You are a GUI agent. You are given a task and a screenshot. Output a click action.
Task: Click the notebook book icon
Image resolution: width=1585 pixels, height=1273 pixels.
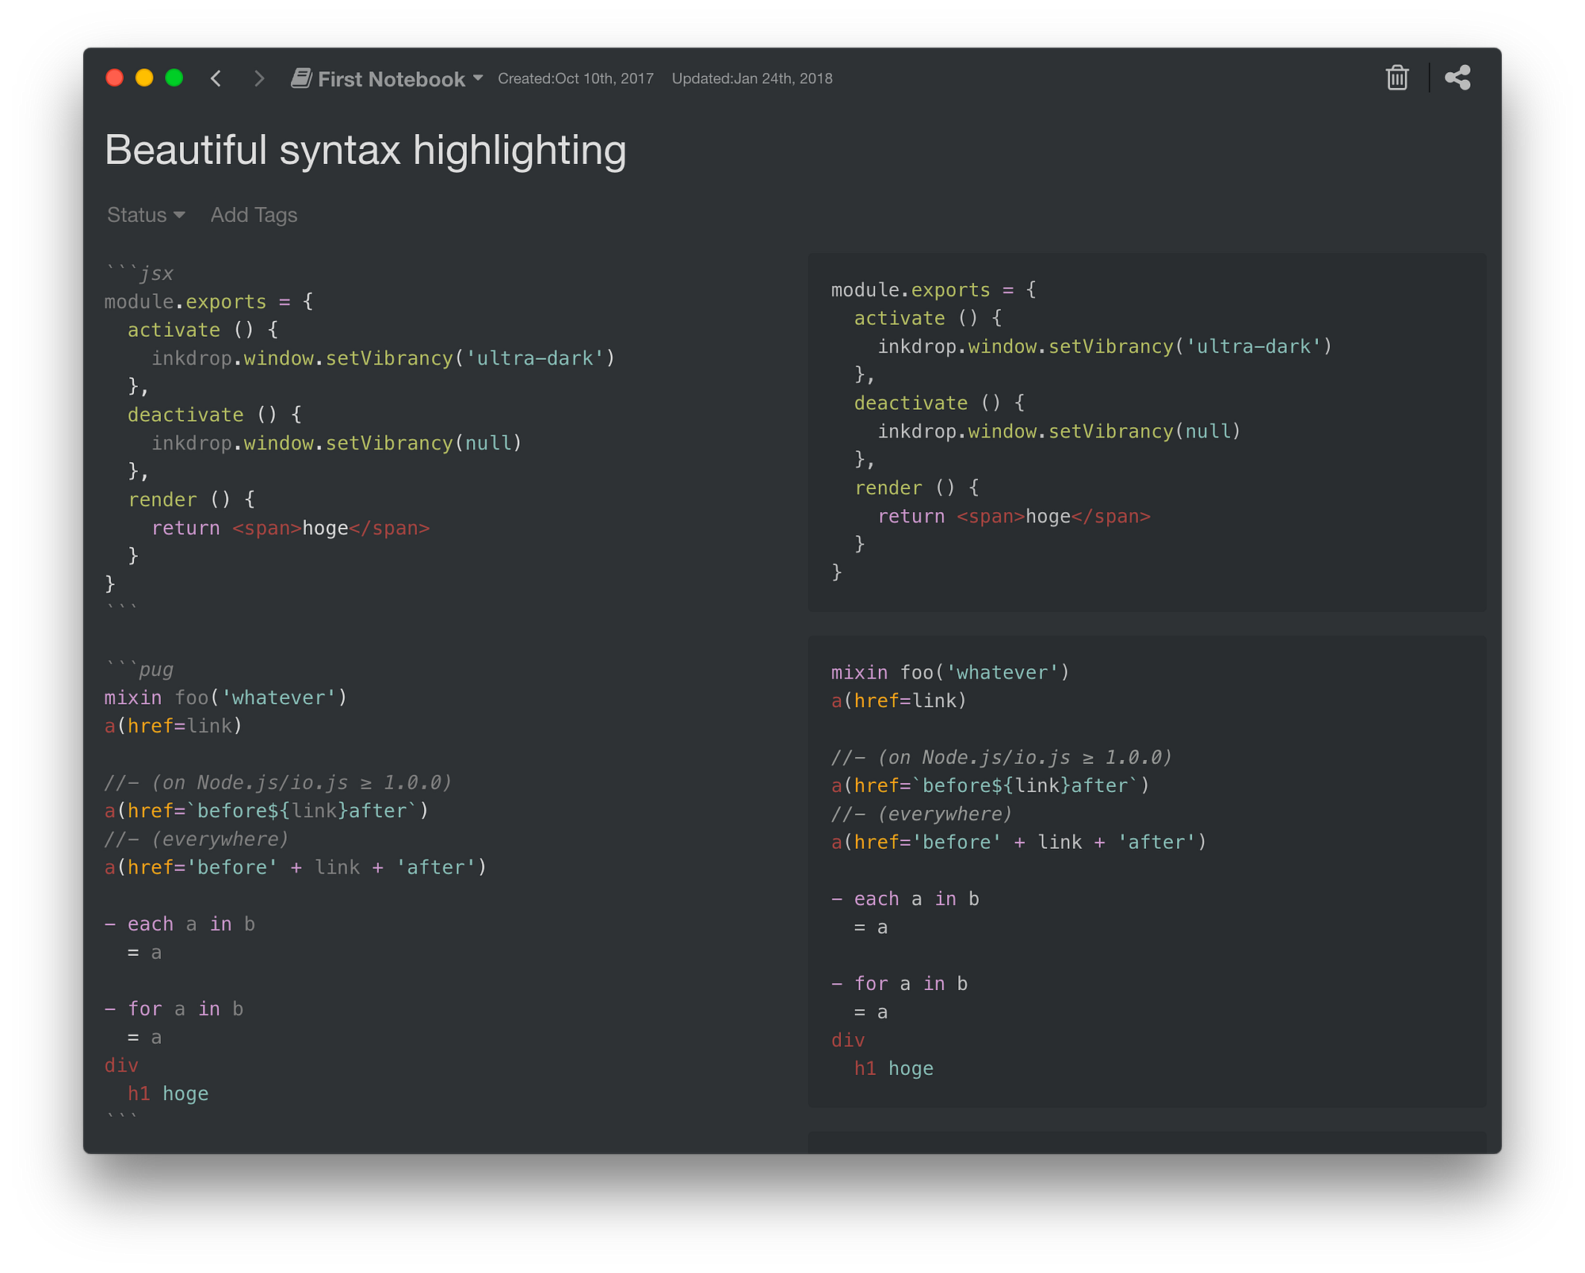301,78
